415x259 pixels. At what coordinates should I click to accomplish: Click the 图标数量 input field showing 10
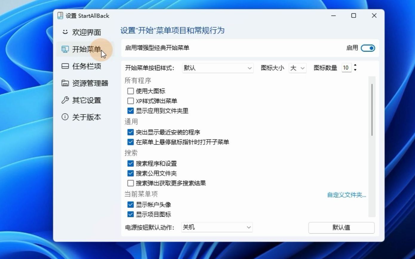click(x=346, y=68)
